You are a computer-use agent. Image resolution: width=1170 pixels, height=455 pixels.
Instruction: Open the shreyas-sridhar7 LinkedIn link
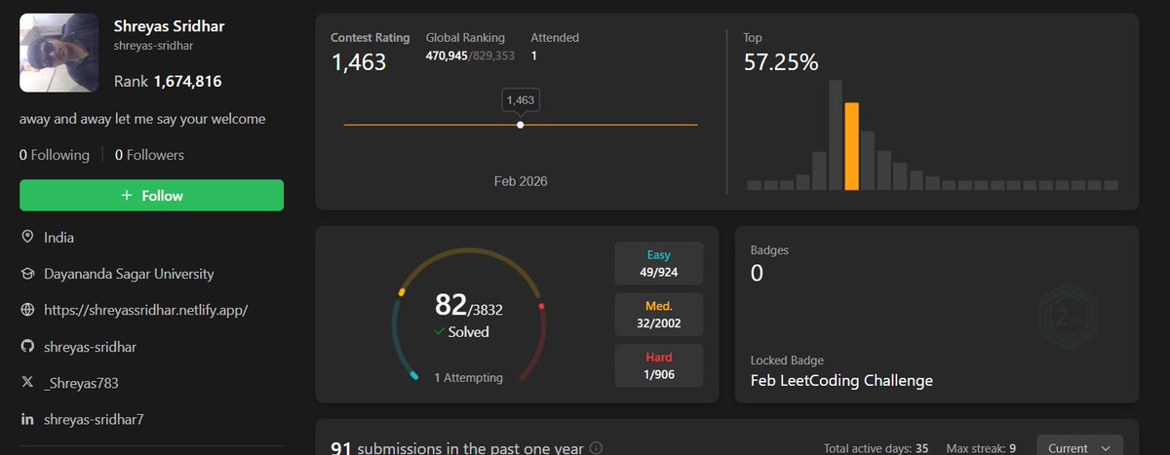coord(95,419)
